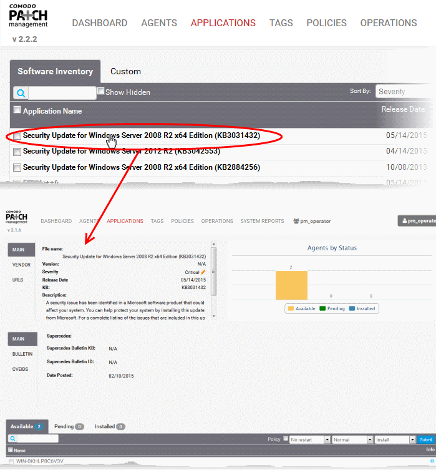Open the Security Update KB2884256 application row
The image size is (436, 470).
142,167
